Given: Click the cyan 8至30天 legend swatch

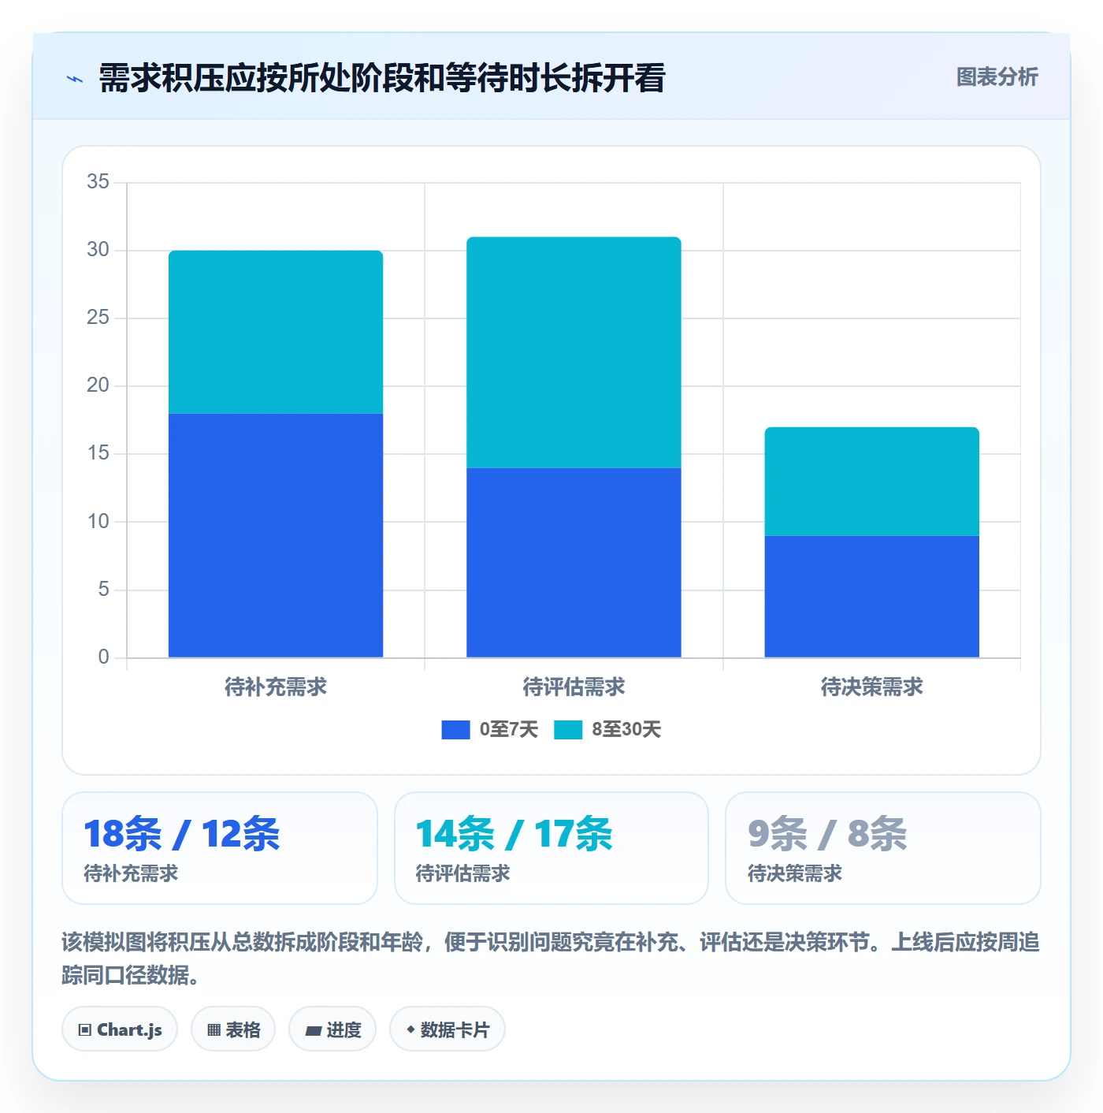Looking at the screenshot, I should tap(568, 730).
